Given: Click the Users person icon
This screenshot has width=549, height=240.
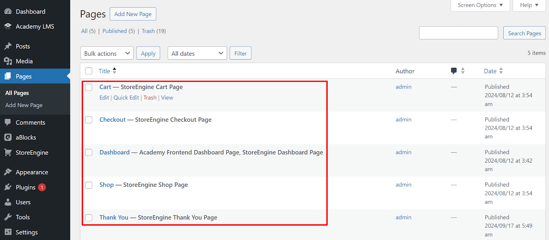Looking at the screenshot, I should tap(8, 202).
